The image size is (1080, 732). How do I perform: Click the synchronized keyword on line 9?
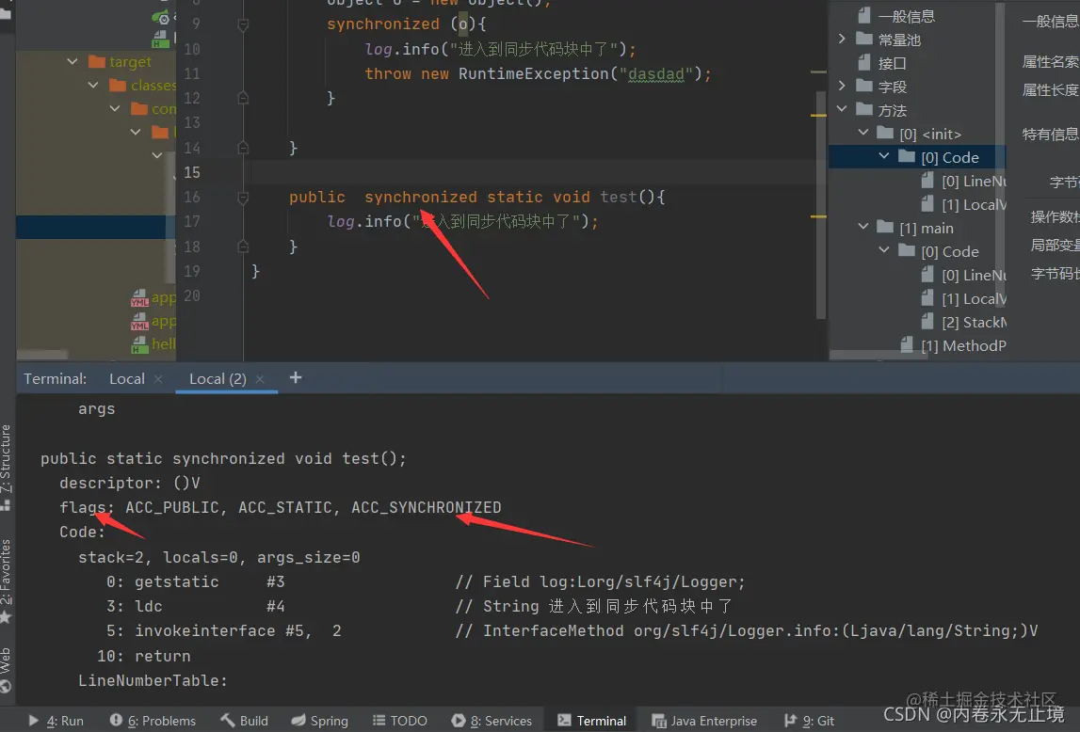click(383, 24)
